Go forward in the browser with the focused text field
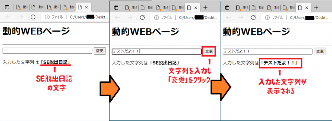The width and height of the screenshot is (332, 121). pyautogui.click(x=130, y=17)
